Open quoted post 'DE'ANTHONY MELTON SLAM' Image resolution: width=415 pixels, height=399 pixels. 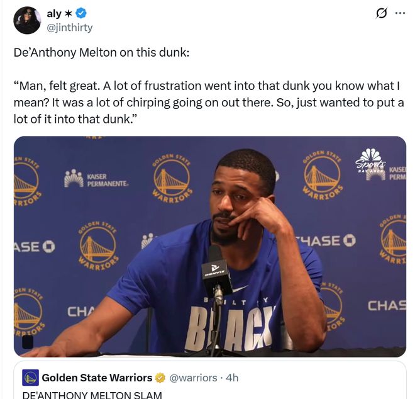pyautogui.click(x=92, y=395)
